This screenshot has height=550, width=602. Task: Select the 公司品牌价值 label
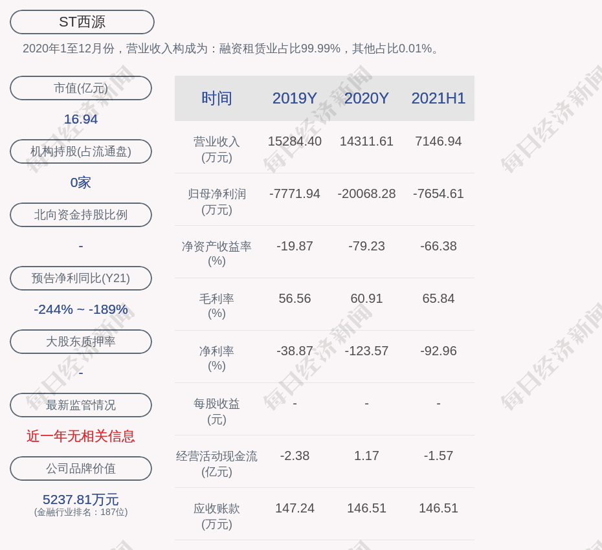(81, 468)
